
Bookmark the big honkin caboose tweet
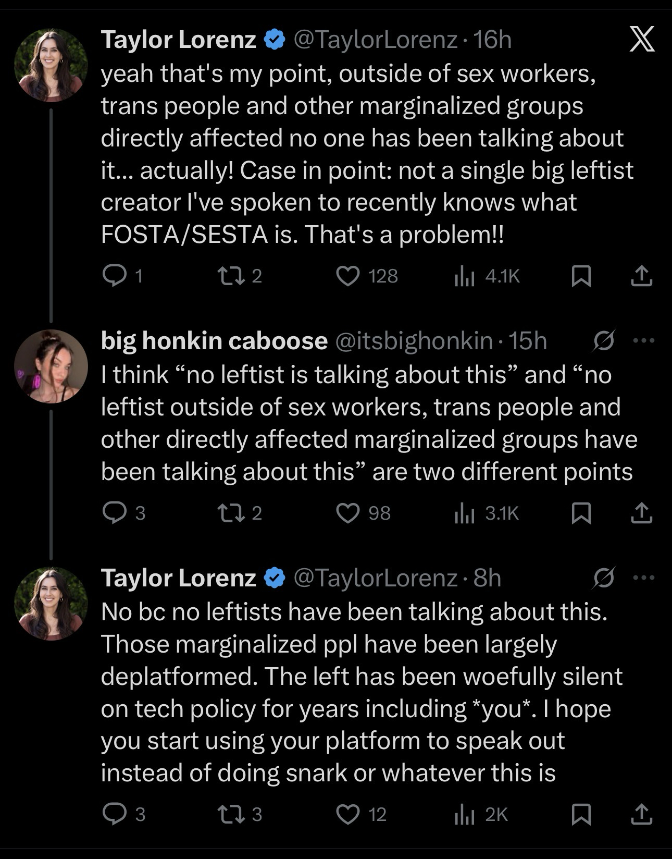581,513
